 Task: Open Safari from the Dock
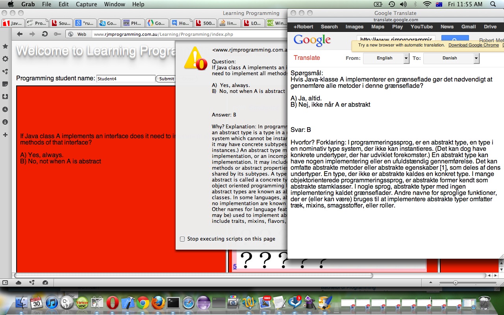pos(188,303)
